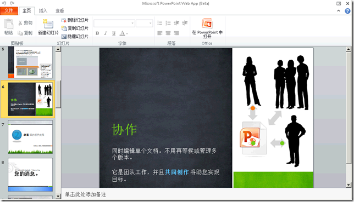Hide the slide with 隐藏幻灯片

pos(75,37)
